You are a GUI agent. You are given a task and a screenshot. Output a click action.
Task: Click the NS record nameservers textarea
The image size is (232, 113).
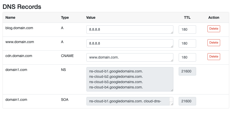pos(130,79)
